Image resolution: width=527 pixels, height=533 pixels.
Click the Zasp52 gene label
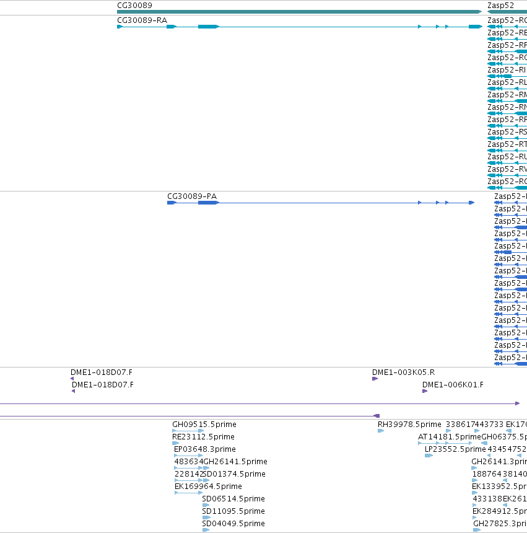coord(500,6)
